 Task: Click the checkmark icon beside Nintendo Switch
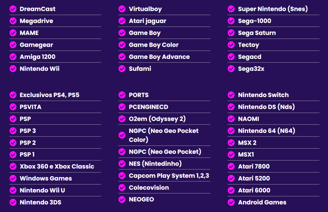231,95
